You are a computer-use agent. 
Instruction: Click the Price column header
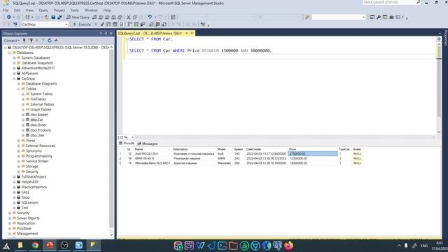(313, 149)
